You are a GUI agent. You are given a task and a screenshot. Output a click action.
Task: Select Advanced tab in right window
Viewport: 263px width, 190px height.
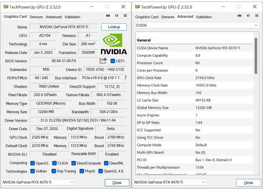[185, 17]
